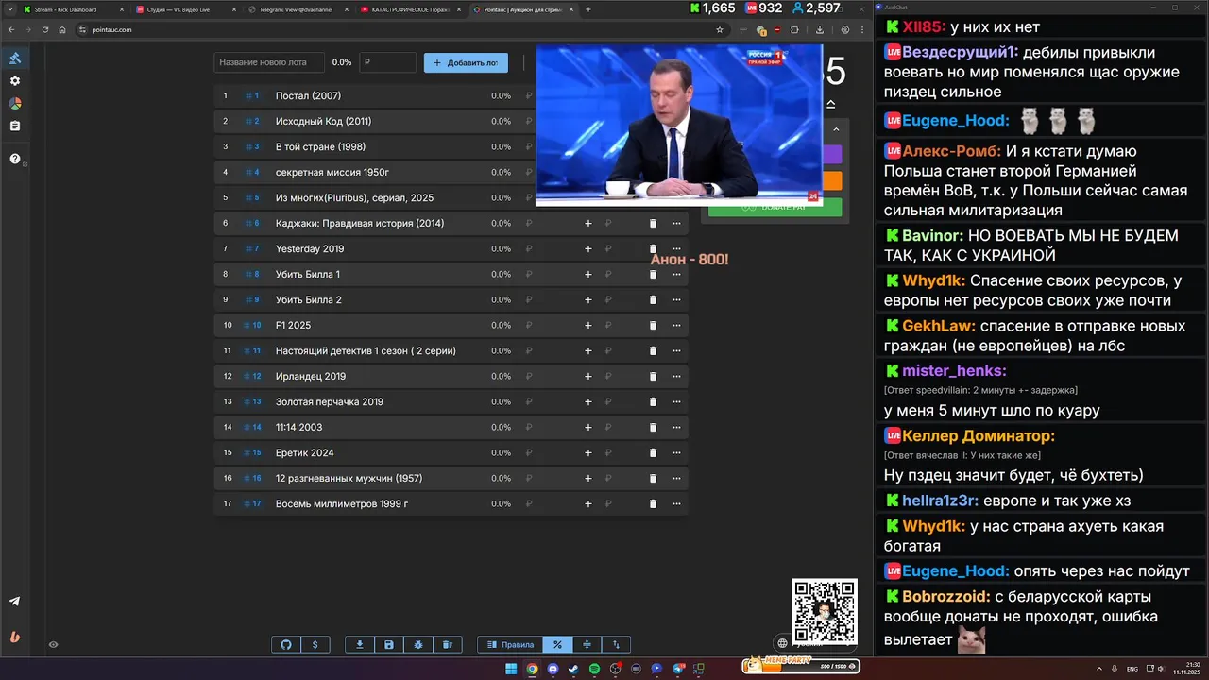The image size is (1209, 680).
Task: Open more options for Убить Билла 2
Action: pyautogui.click(x=676, y=300)
